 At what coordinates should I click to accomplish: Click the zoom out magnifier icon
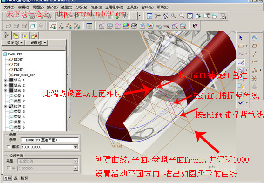tap(182, 16)
